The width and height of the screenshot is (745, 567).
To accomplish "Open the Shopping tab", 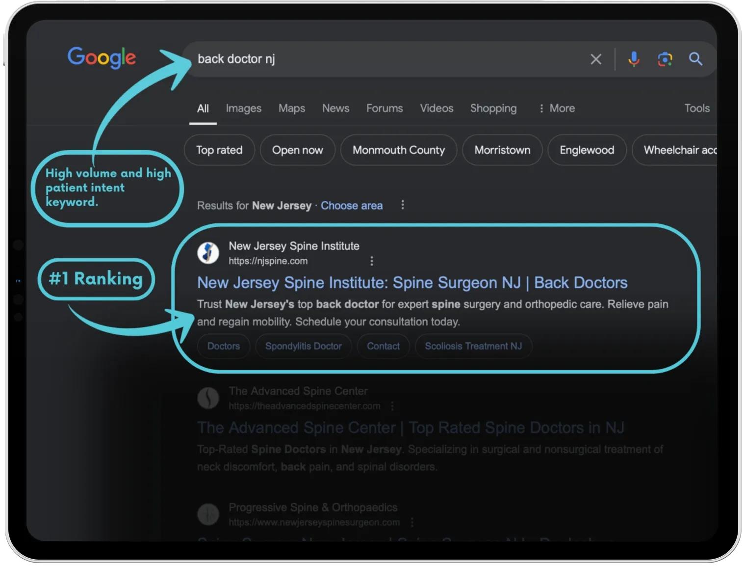I will pyautogui.click(x=493, y=108).
